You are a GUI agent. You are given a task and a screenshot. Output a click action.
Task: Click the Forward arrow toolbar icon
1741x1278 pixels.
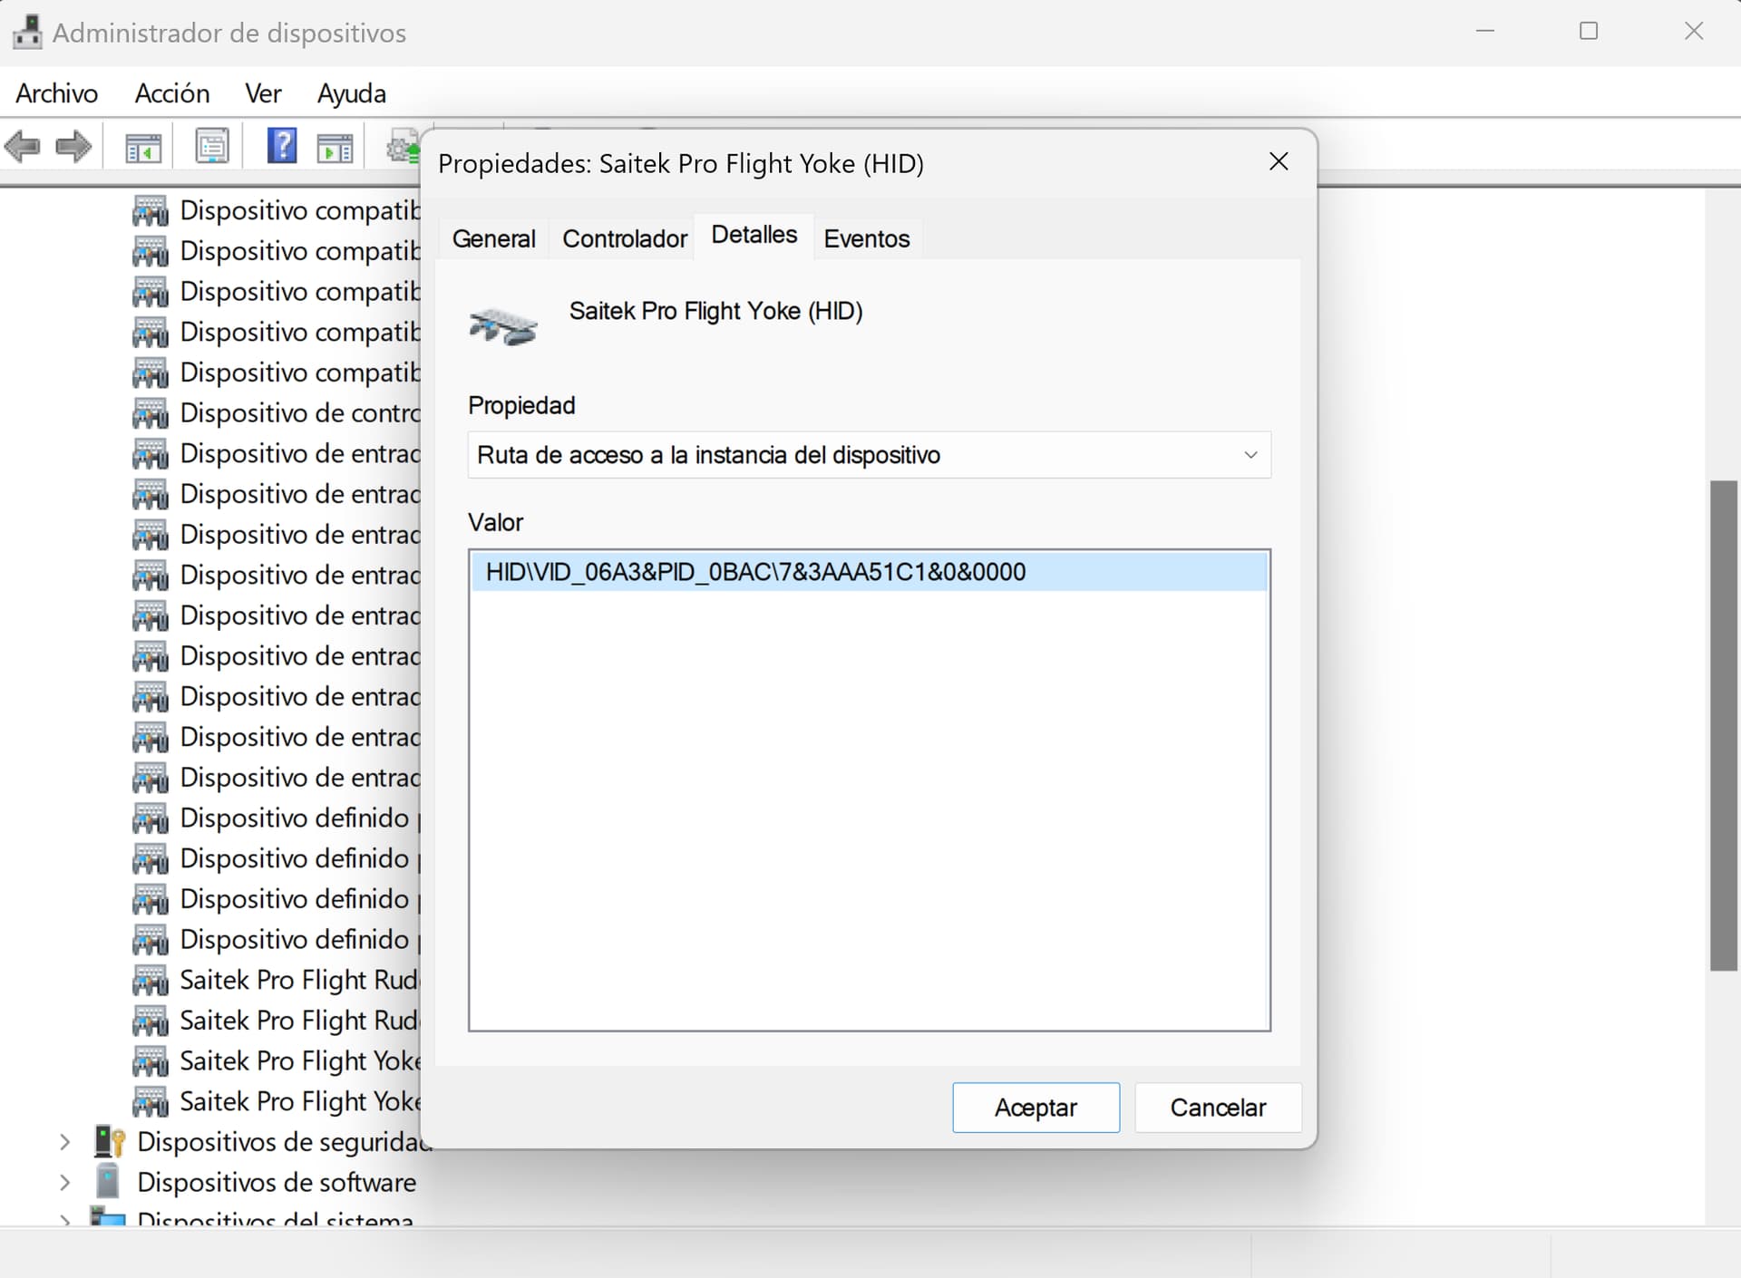point(73,146)
